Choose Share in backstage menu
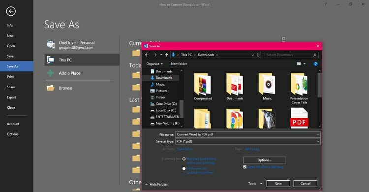 point(11,87)
